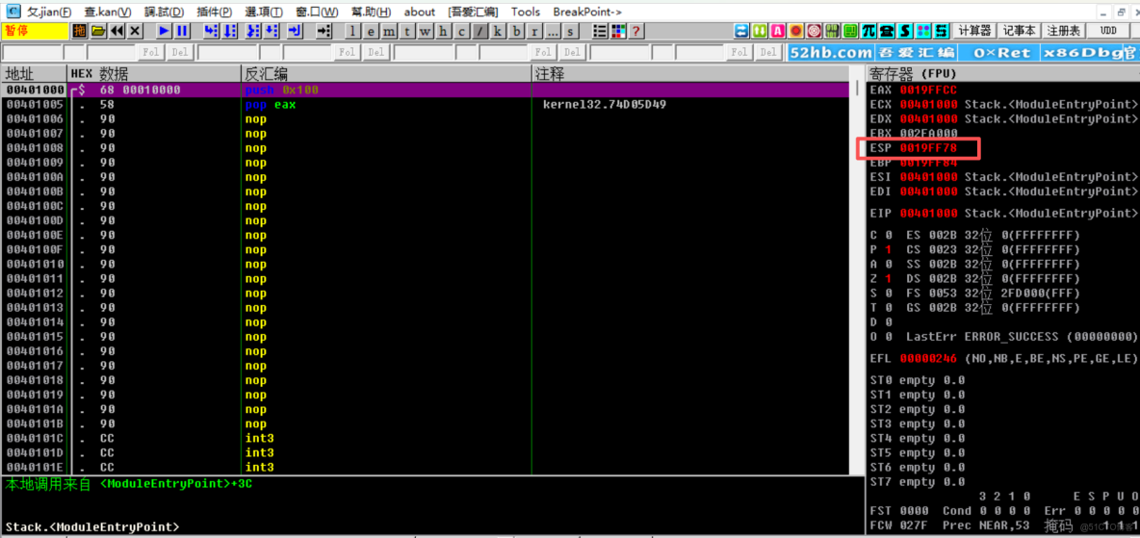The image size is (1140, 538).
Task: Open the 记事本 notepad button
Action: pyautogui.click(x=1019, y=31)
